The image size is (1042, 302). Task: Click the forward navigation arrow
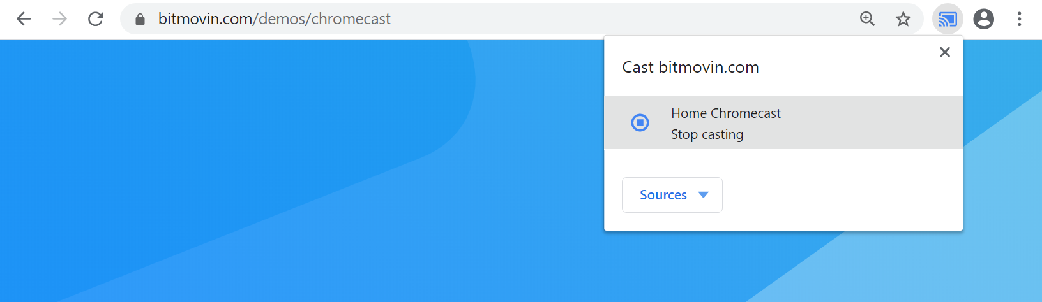[59, 19]
